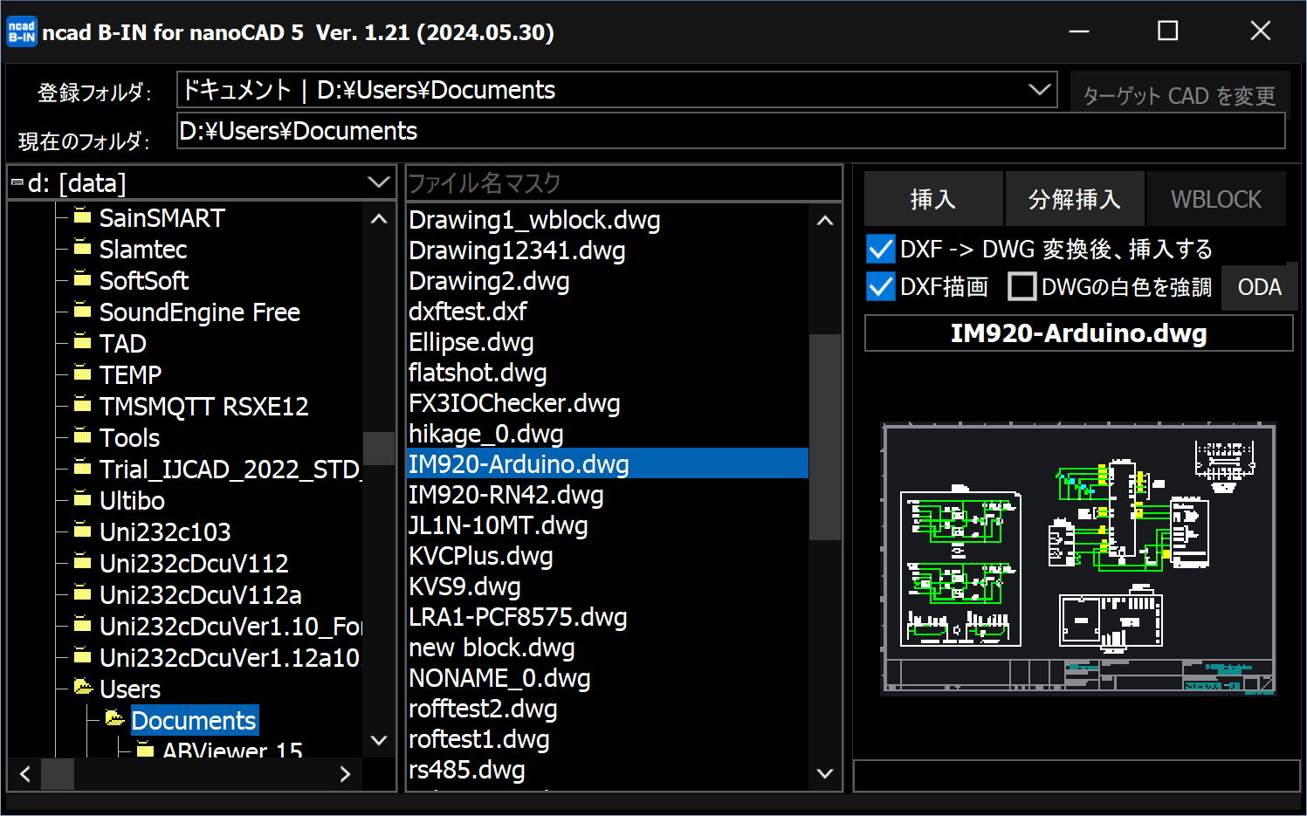The image size is (1307, 816).
Task: Click the WBLOCK button
Action: 1216,199
